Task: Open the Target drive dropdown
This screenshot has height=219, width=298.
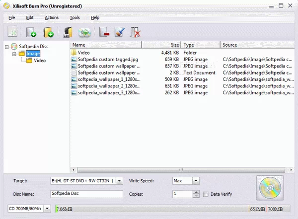Action: [x=119, y=181]
